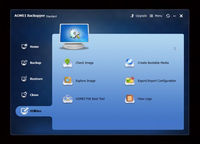
Task: Toggle the list view layout icon
Action: click(176, 48)
